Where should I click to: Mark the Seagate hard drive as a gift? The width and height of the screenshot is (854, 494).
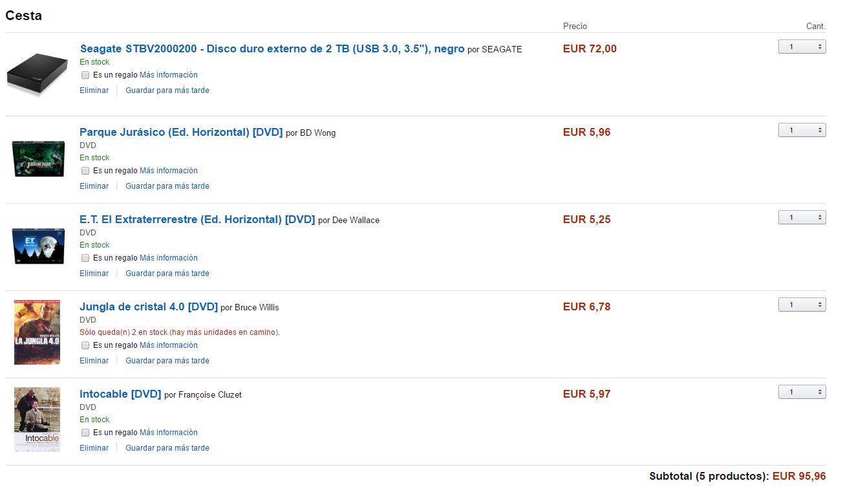click(85, 75)
